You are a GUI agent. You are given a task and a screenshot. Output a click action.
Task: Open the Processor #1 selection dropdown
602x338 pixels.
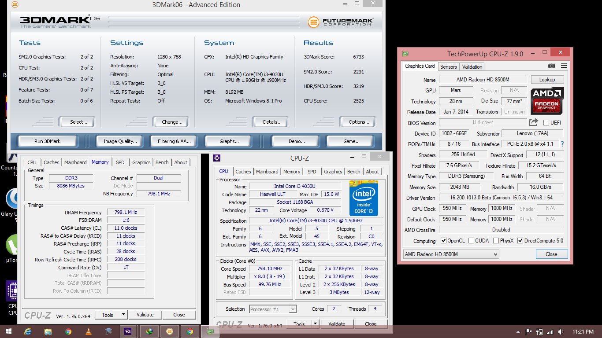273,309
